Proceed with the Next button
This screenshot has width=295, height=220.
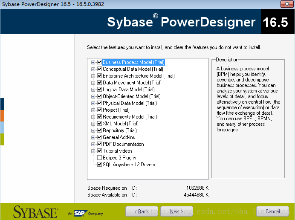176,211
